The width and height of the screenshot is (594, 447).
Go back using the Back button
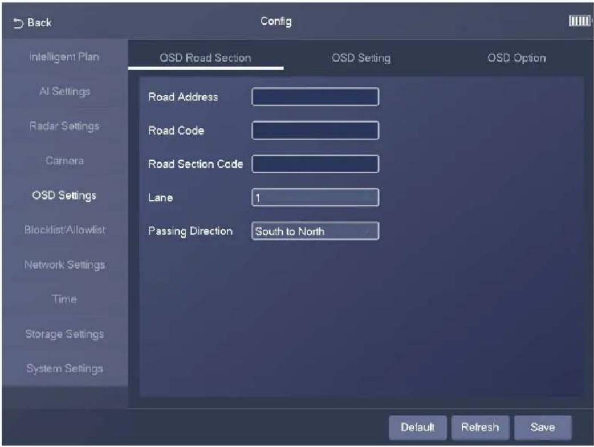[32, 23]
